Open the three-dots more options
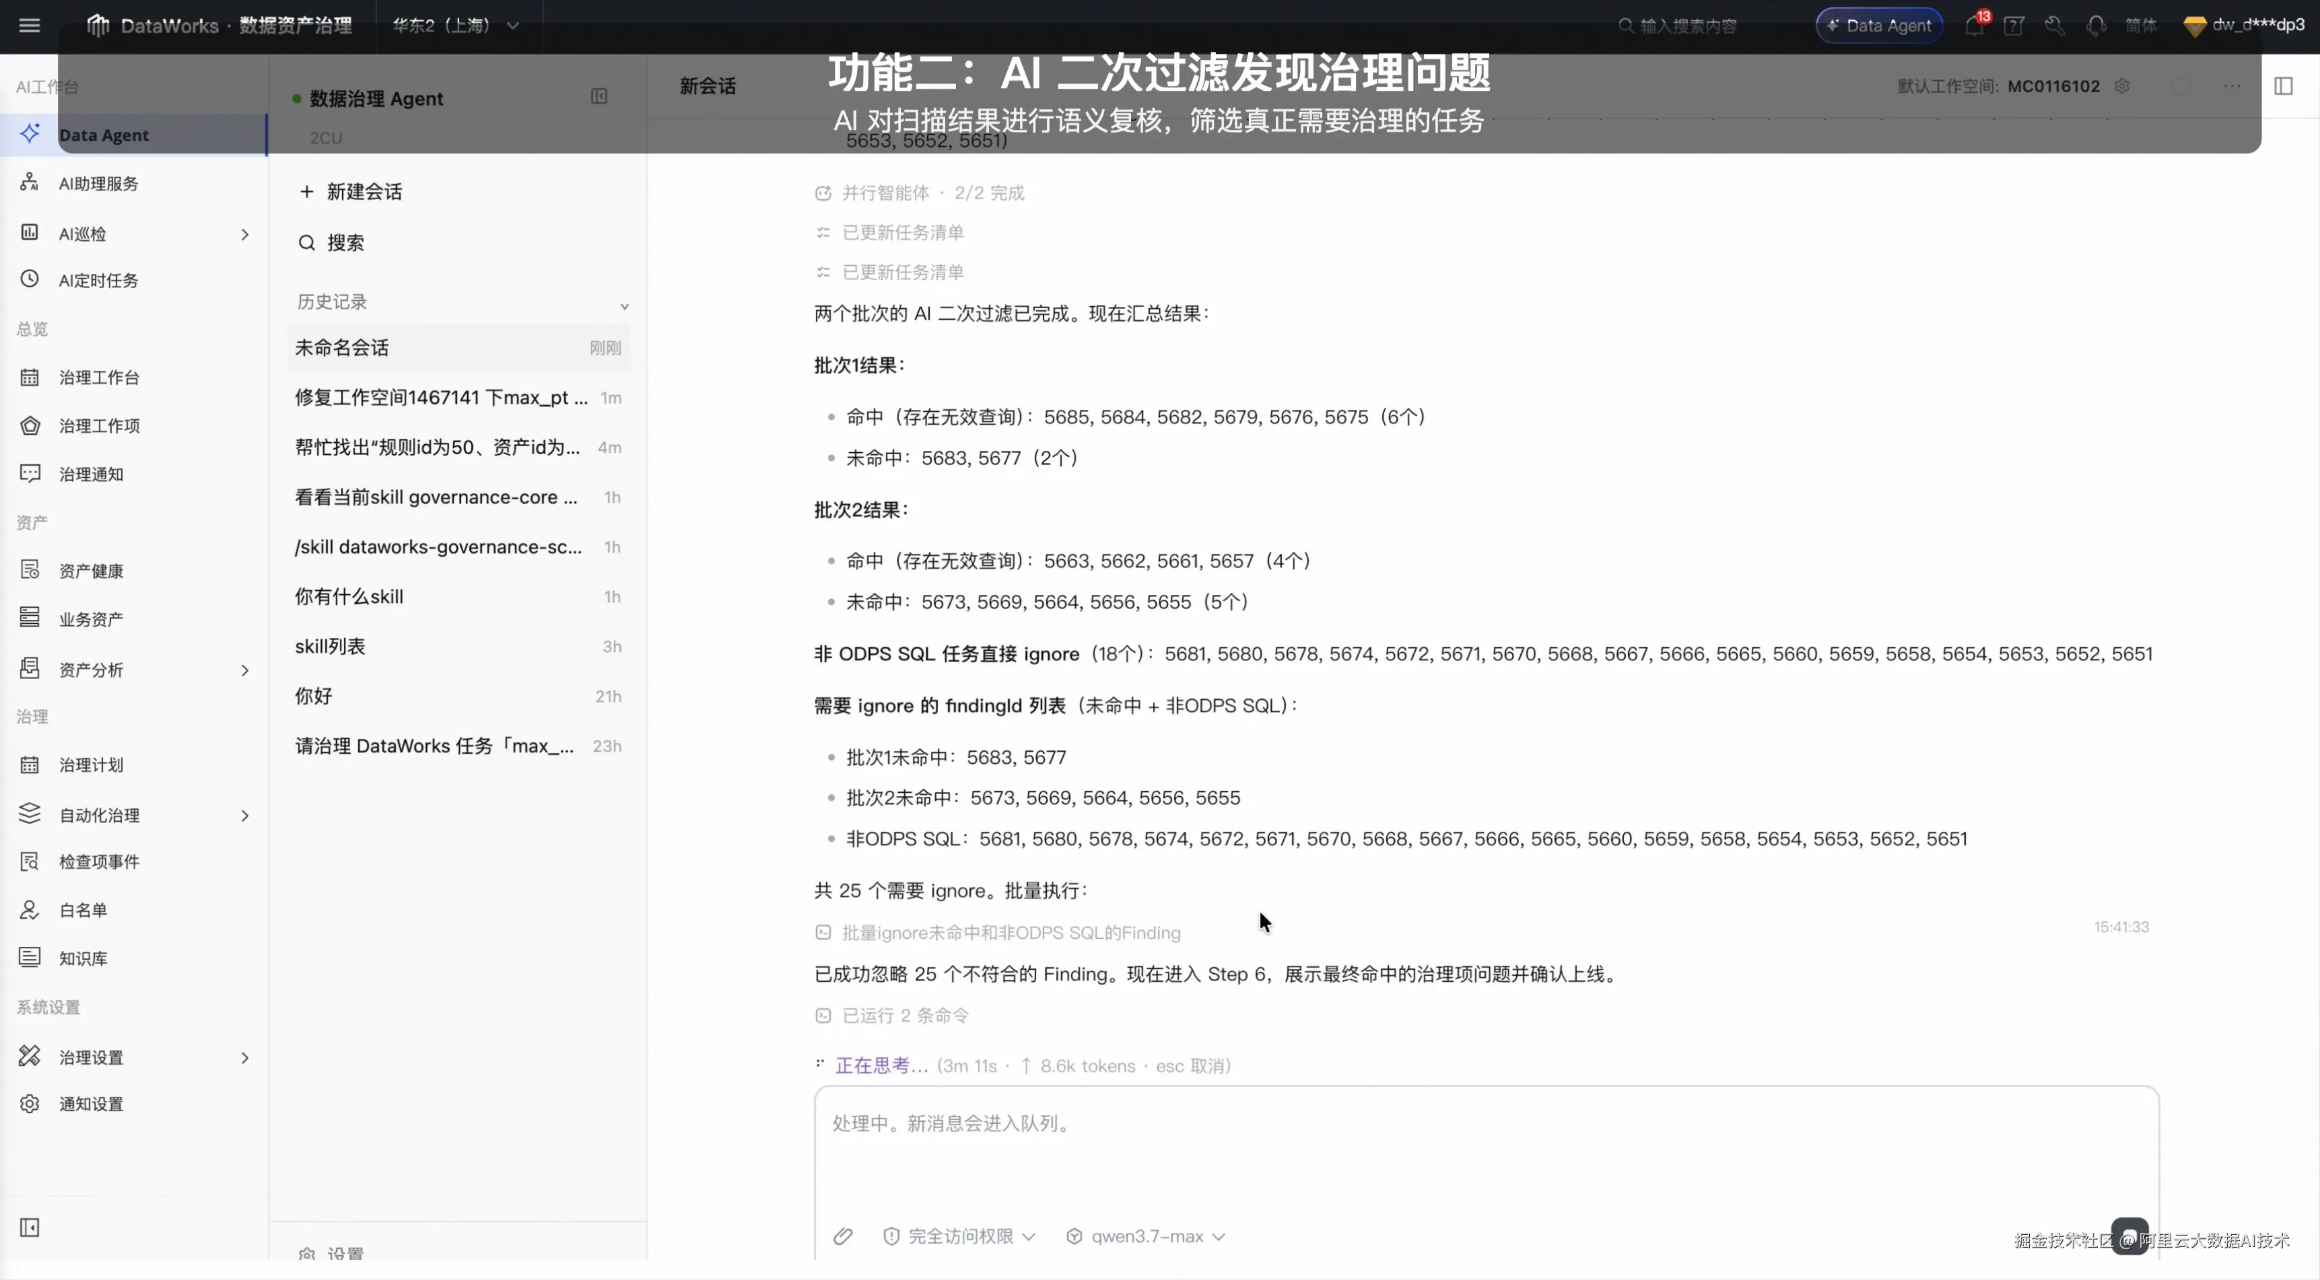Image resolution: width=2320 pixels, height=1280 pixels. point(2232,85)
